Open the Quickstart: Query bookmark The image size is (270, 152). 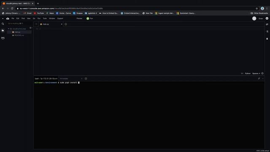pyautogui.click(x=186, y=13)
